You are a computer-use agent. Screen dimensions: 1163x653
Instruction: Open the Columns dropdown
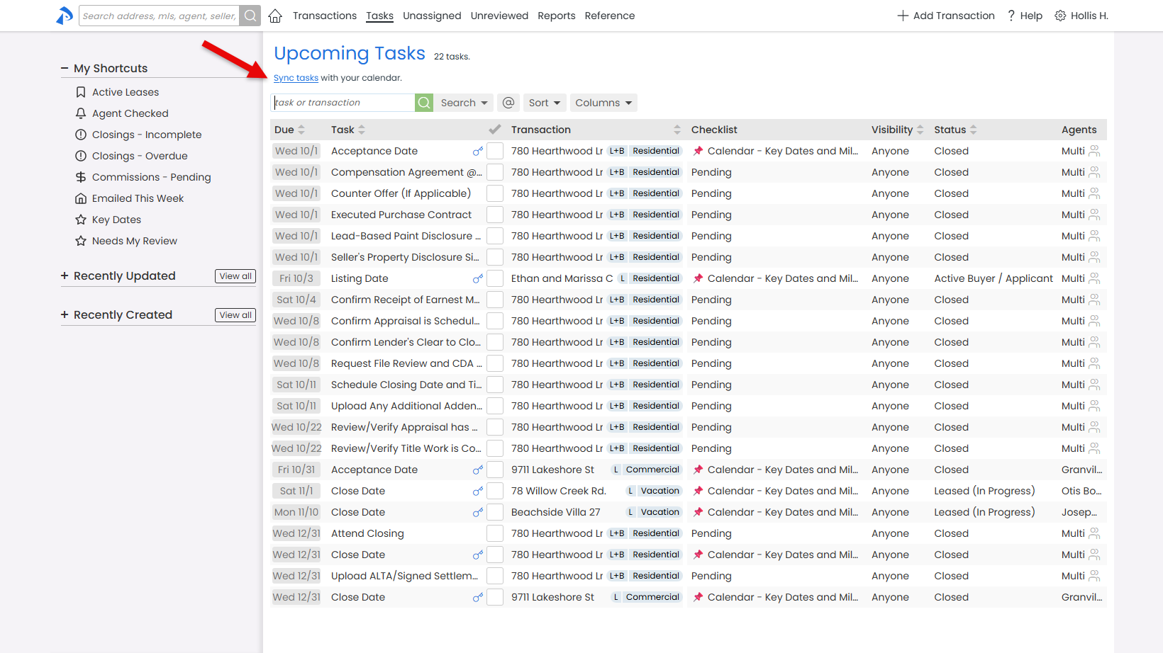tap(603, 103)
